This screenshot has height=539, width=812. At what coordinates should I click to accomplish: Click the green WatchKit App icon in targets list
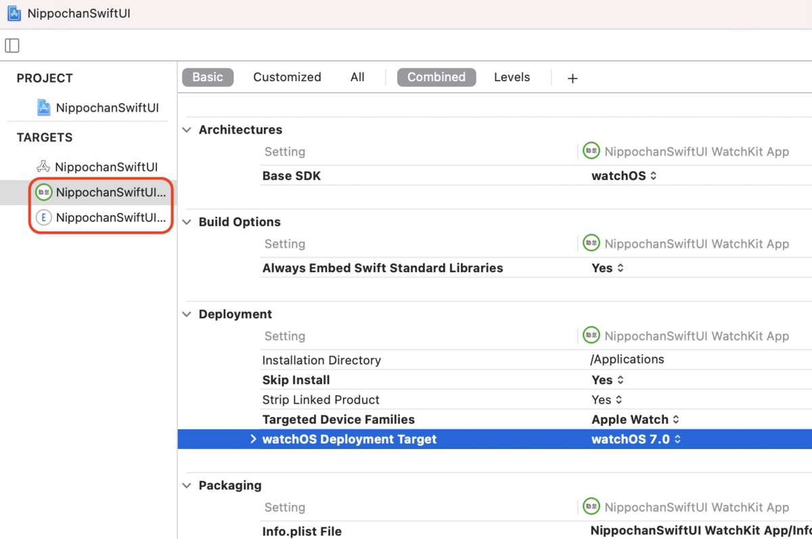44,192
